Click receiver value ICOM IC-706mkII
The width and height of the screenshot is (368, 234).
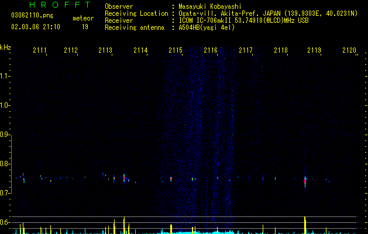pos(205,20)
